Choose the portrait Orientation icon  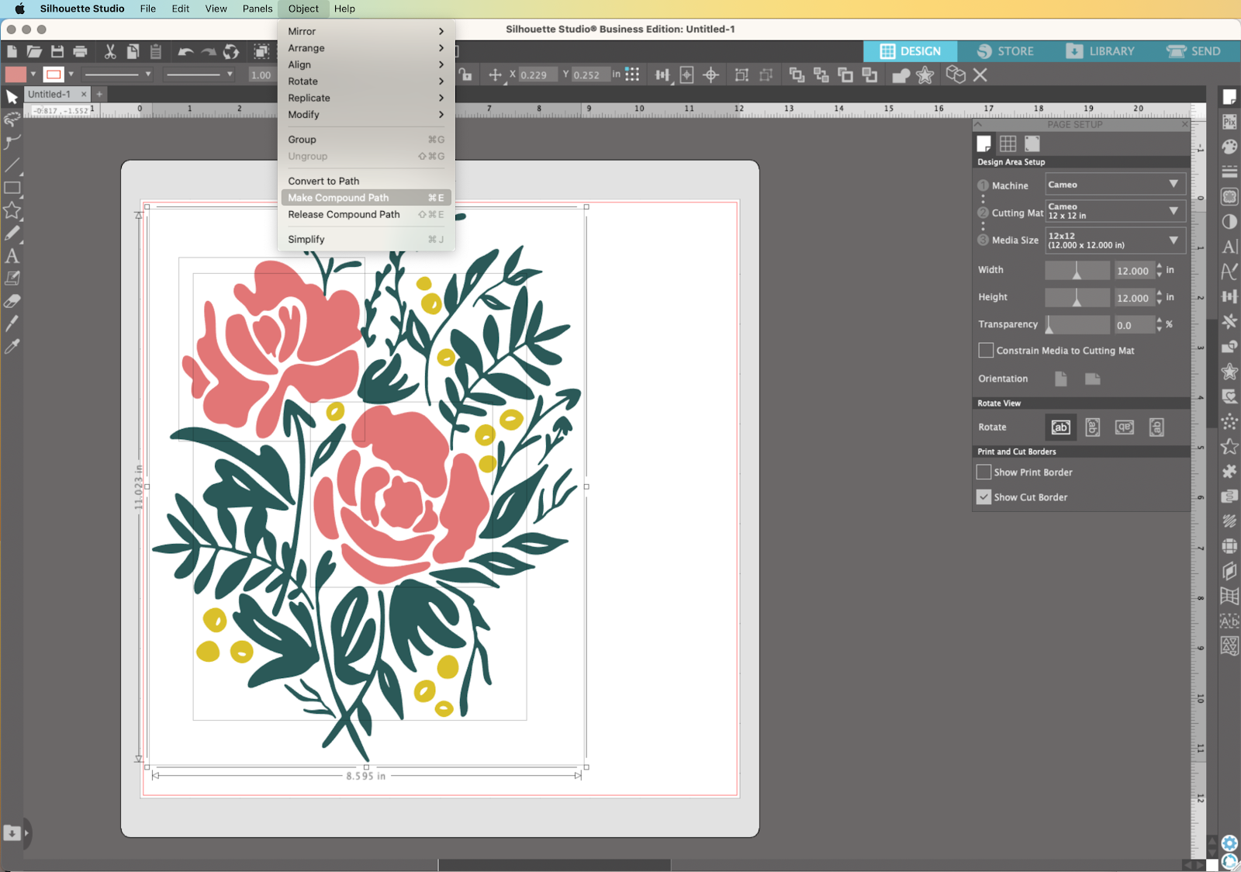point(1061,379)
